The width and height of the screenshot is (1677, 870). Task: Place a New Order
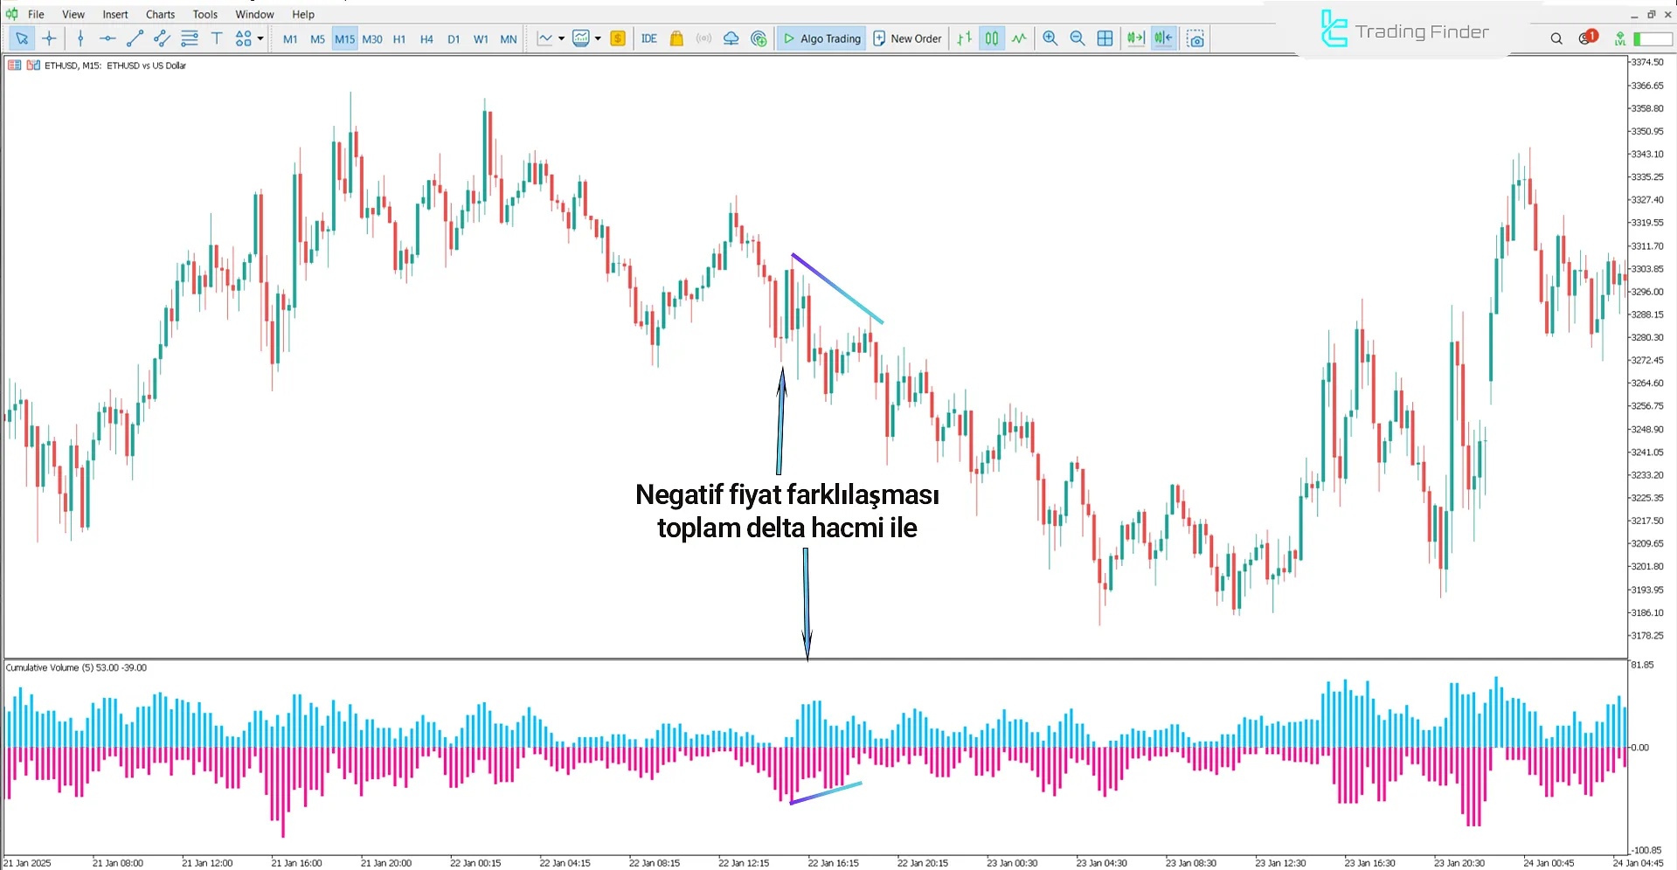[907, 38]
